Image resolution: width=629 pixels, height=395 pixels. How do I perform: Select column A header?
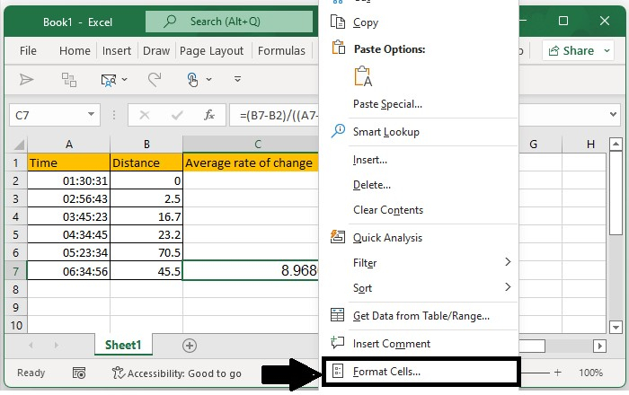(x=68, y=145)
